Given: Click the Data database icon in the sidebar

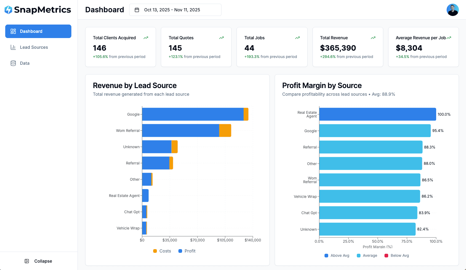Looking at the screenshot, I should point(13,63).
